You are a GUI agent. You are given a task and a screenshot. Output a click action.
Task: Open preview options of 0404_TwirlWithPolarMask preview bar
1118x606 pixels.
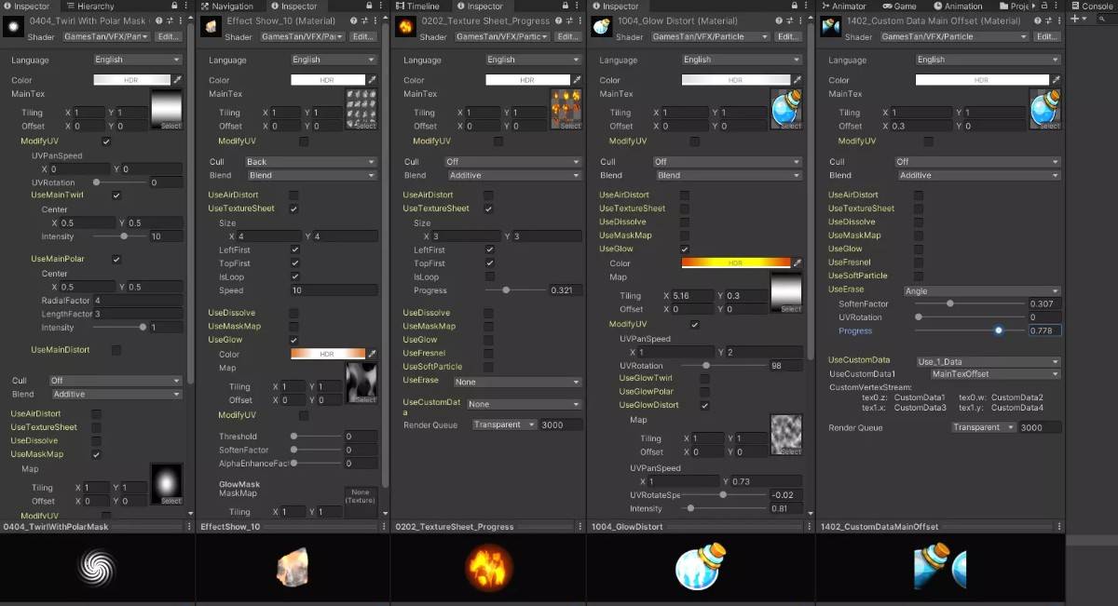(x=189, y=527)
